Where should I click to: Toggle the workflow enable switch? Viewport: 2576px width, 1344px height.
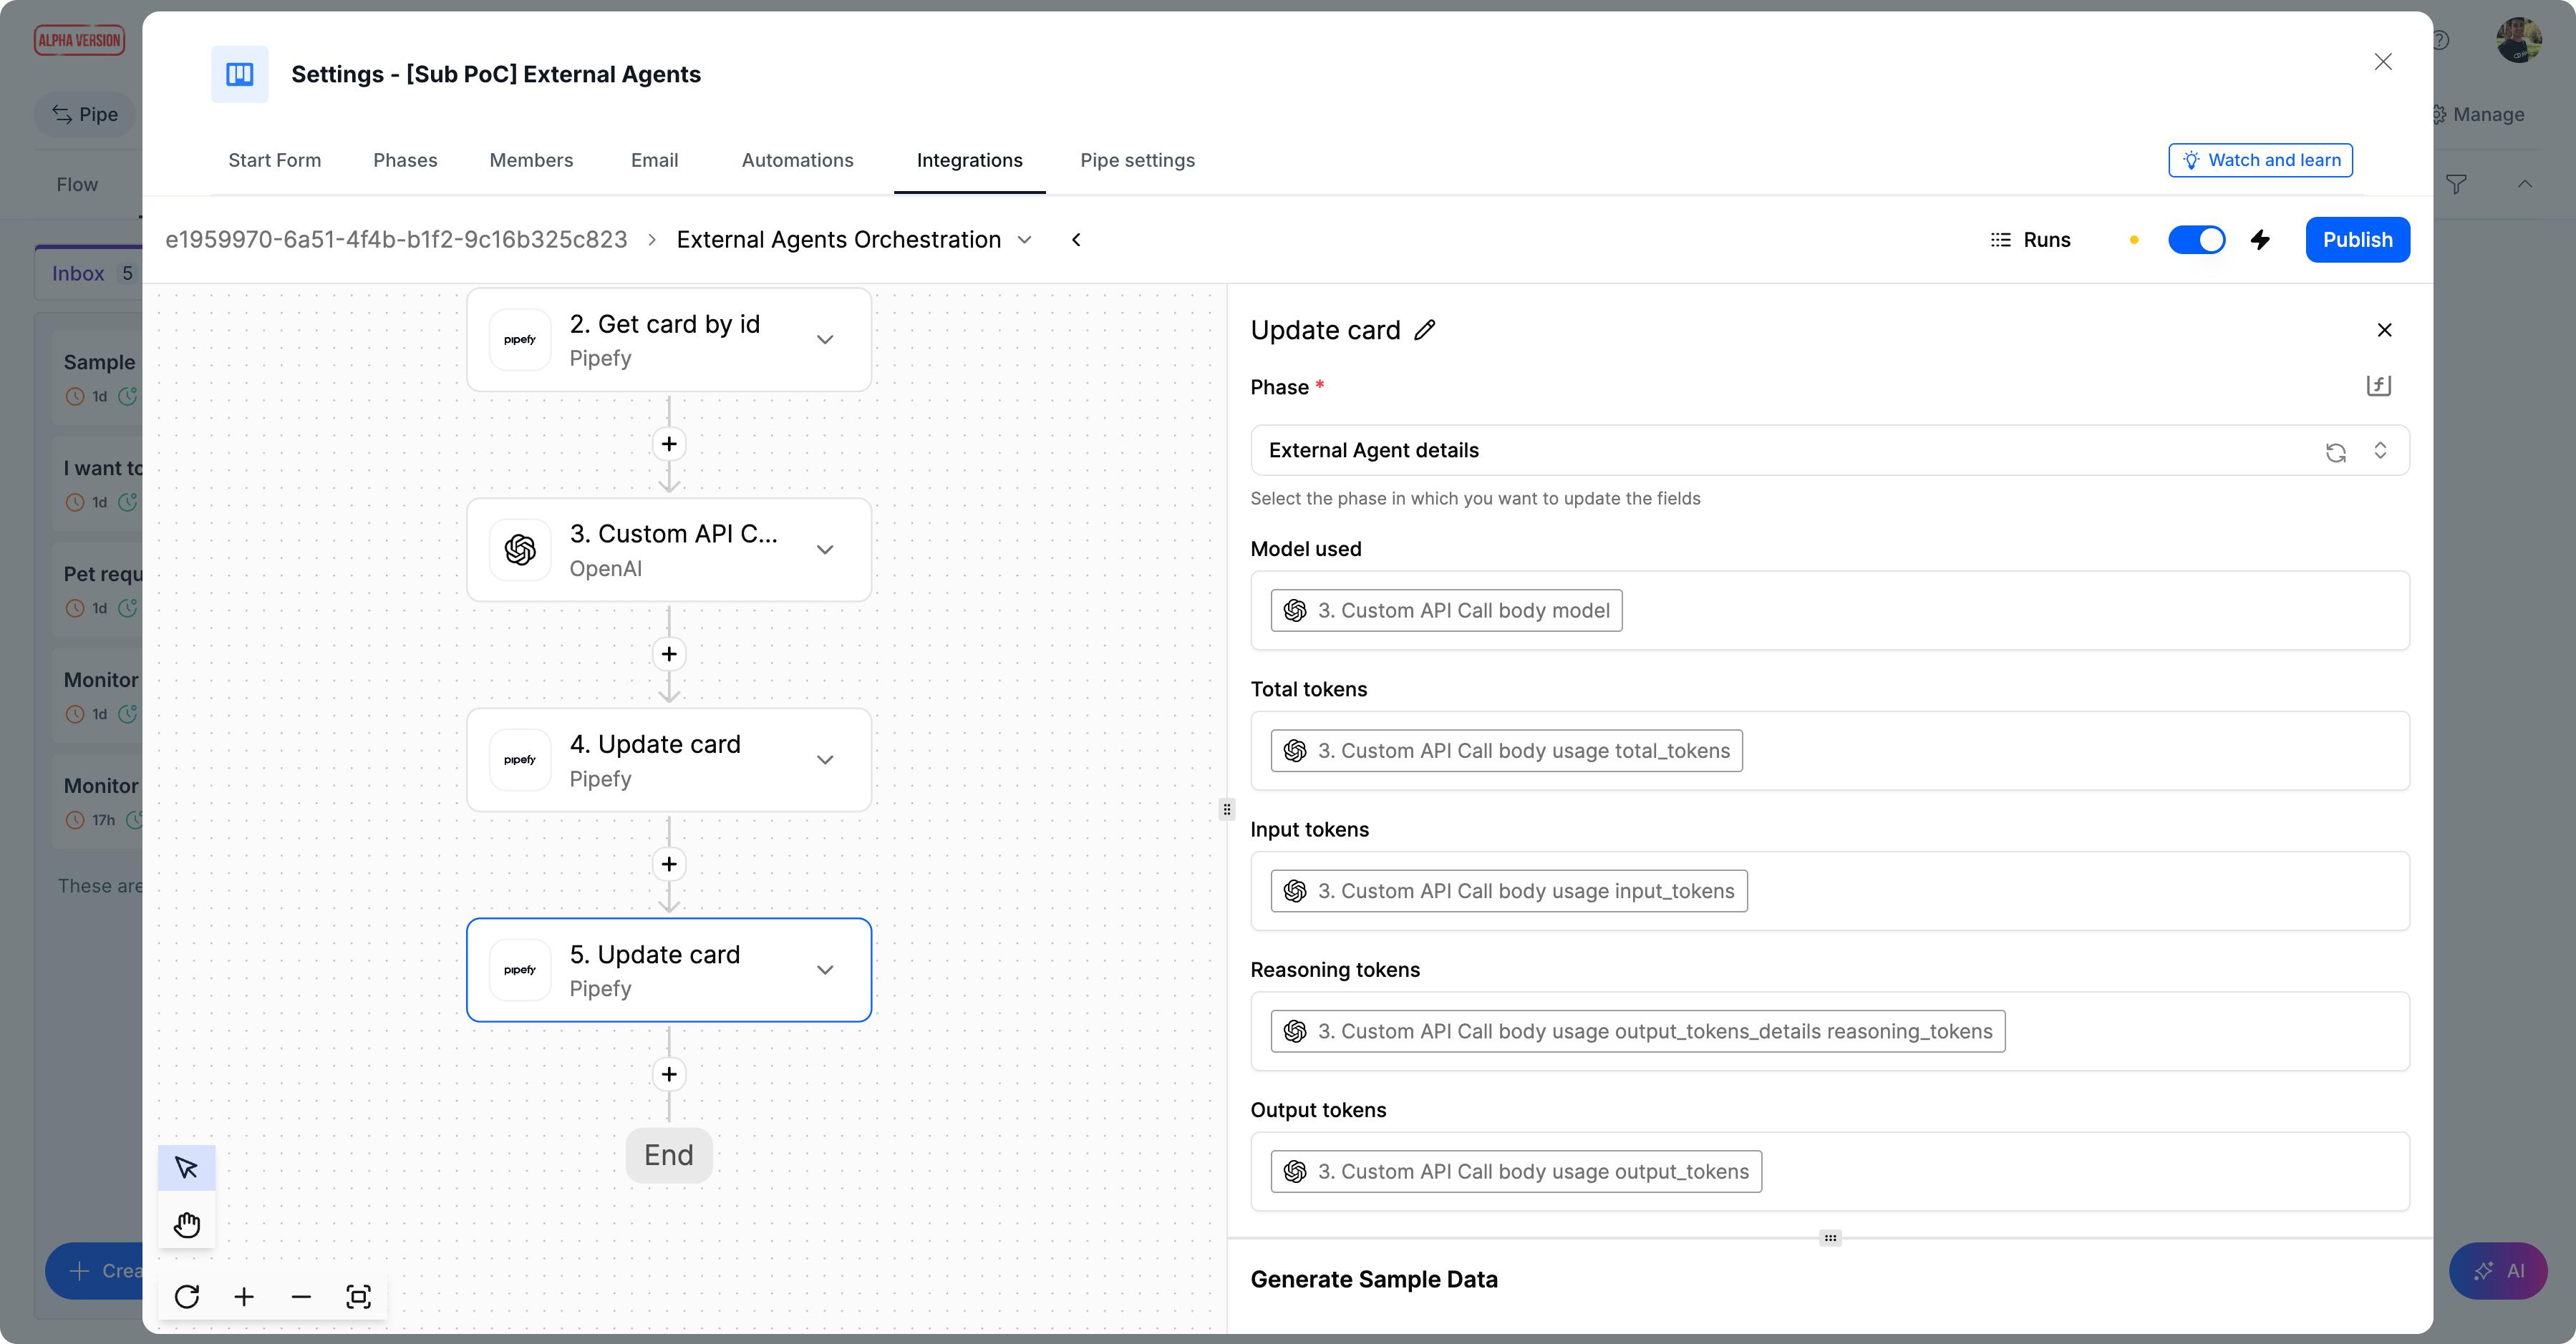[2196, 240]
